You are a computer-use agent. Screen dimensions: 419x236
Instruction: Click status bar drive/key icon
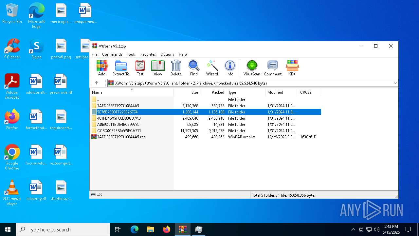[97, 195]
